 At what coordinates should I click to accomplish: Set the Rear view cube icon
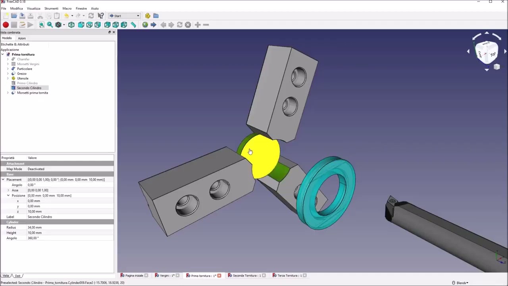click(x=107, y=25)
